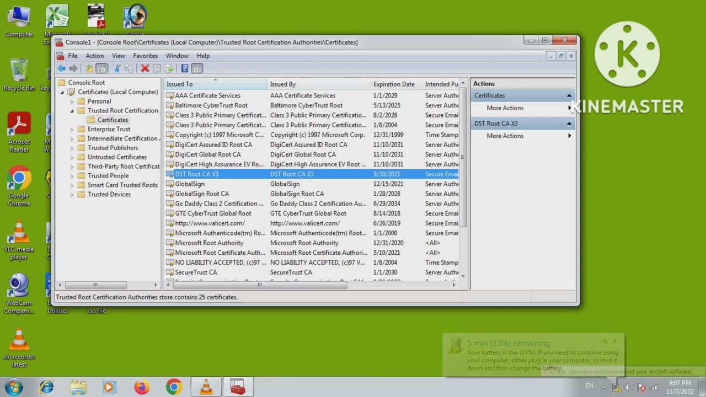706x397 pixels.
Task: Click the Properties toolbar icon
Action: point(157,68)
